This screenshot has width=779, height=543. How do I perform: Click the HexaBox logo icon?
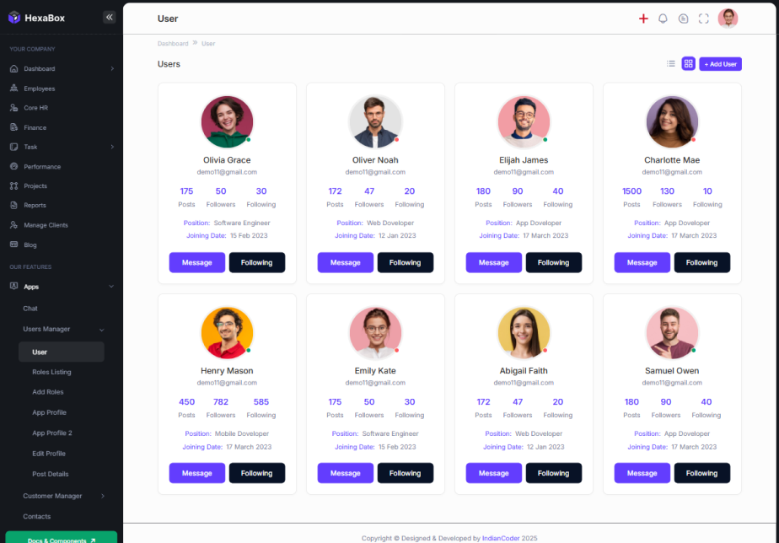pos(14,18)
